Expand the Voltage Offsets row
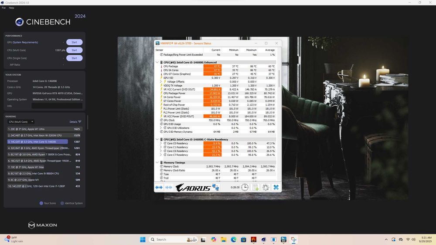The image size is (436, 245). [x=161, y=82]
